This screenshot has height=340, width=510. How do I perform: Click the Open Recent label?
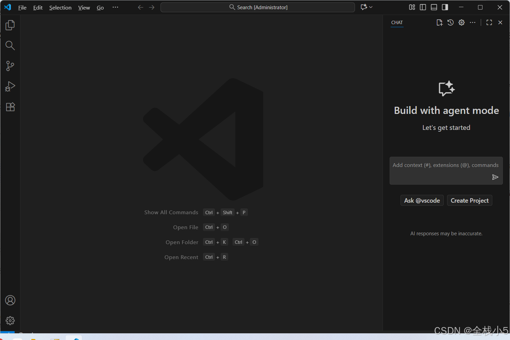[x=181, y=257]
